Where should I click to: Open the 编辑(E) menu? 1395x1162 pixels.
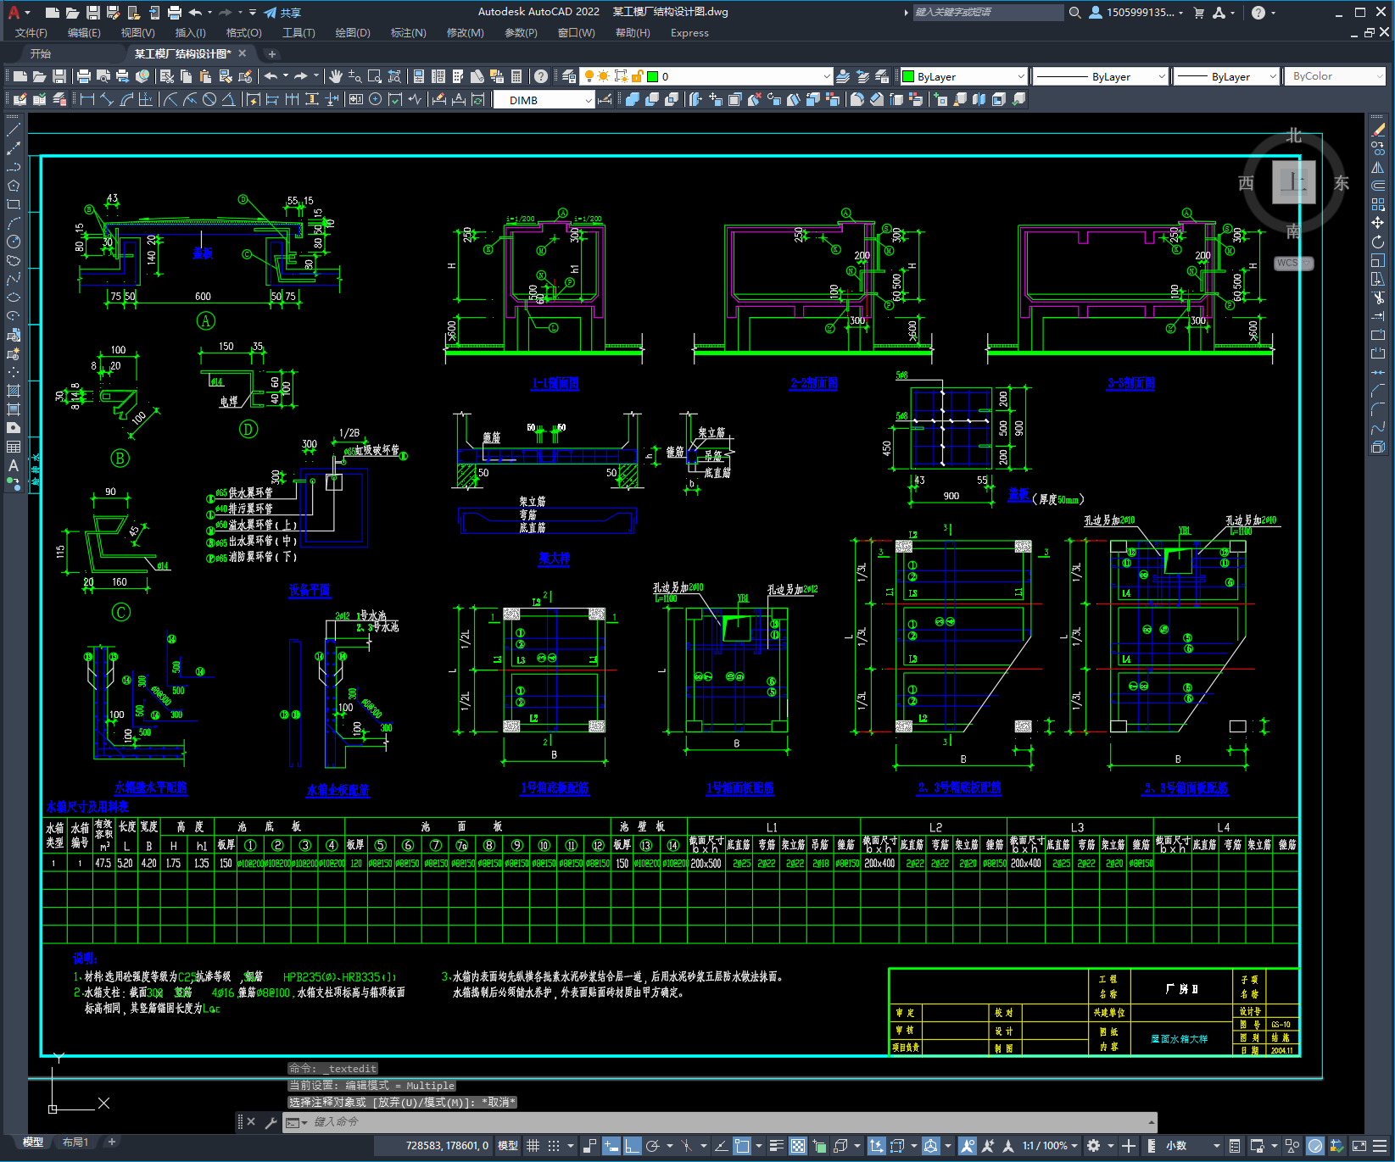(x=84, y=33)
